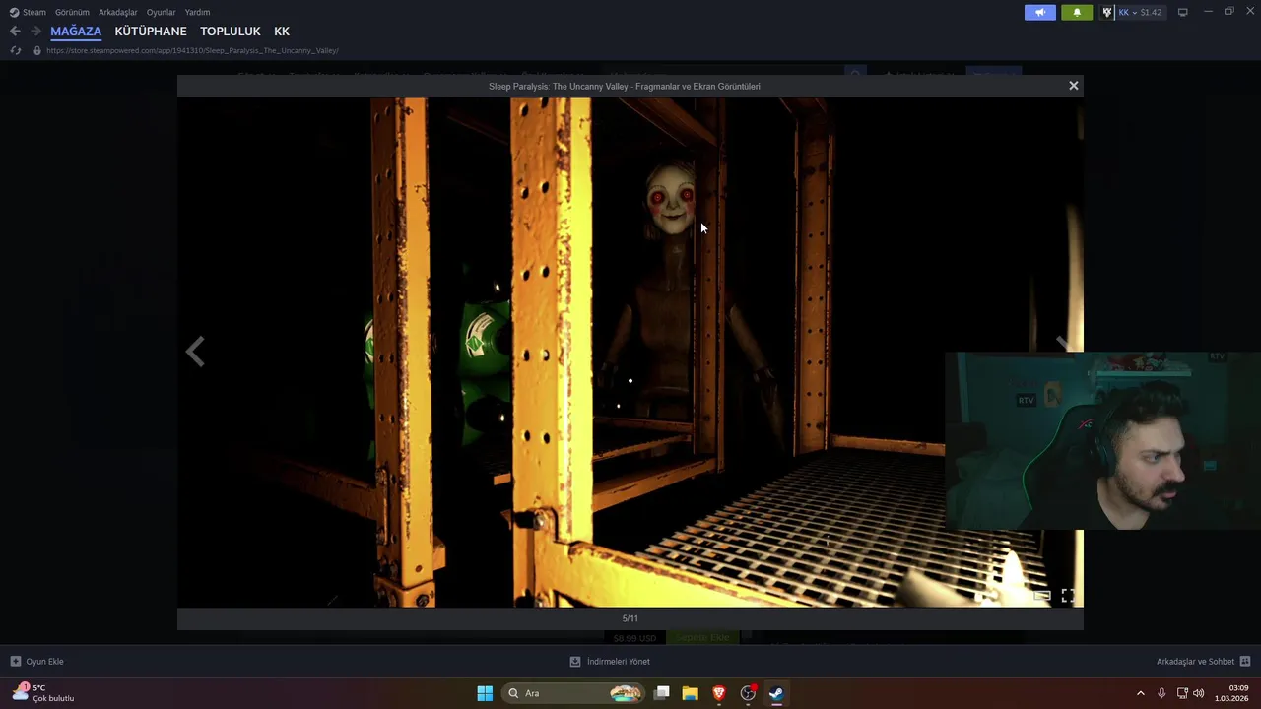
Task: Show hidden system tray icons
Action: coord(1141,693)
